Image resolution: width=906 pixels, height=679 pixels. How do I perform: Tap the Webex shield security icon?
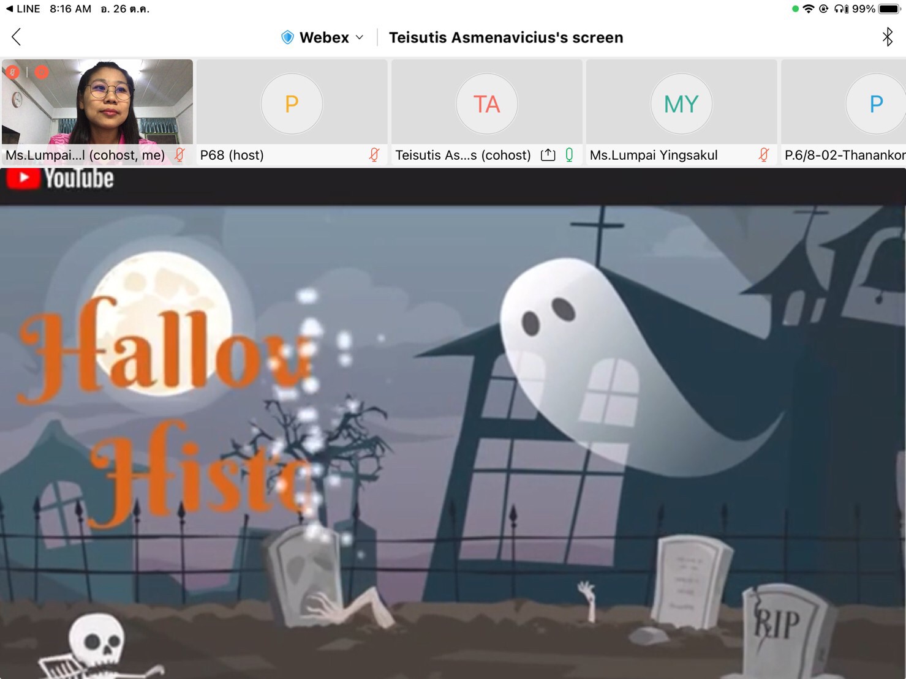[x=287, y=37]
